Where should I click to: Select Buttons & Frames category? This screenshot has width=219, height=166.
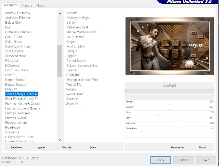coord(18,32)
